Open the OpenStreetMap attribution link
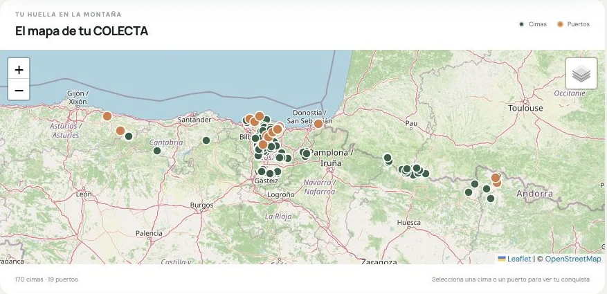 [x=573, y=259]
